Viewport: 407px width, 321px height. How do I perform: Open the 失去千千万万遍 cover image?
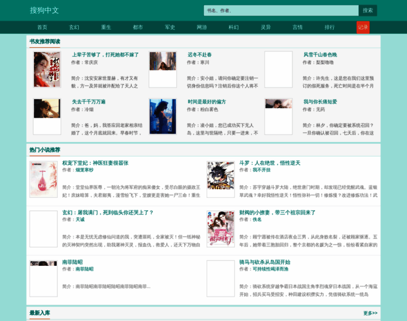(47, 116)
